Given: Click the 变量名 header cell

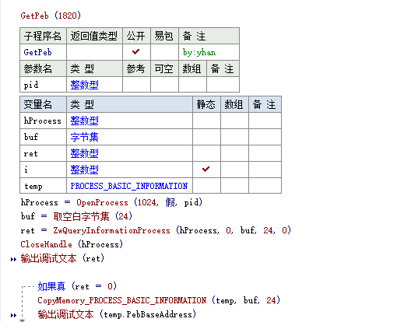Looking at the screenshot, I should click(x=43, y=104).
